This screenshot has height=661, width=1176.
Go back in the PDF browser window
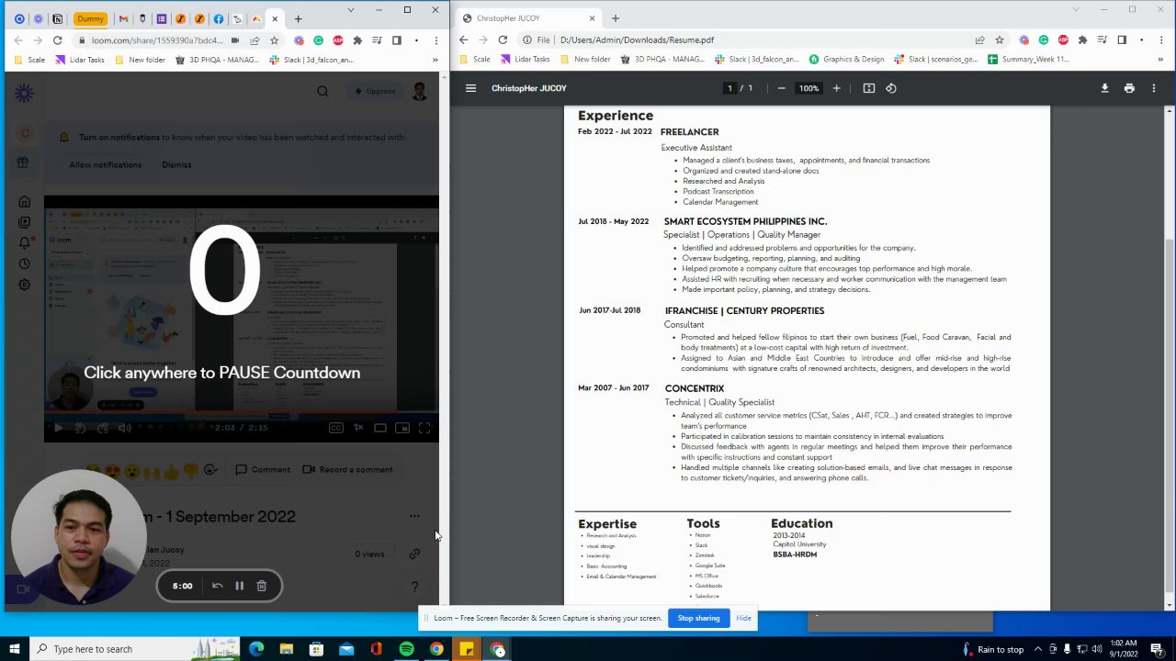pos(463,39)
